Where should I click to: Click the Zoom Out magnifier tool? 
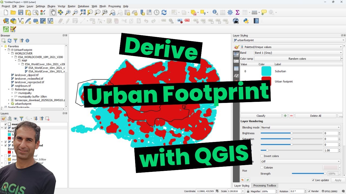click(x=75, y=12)
